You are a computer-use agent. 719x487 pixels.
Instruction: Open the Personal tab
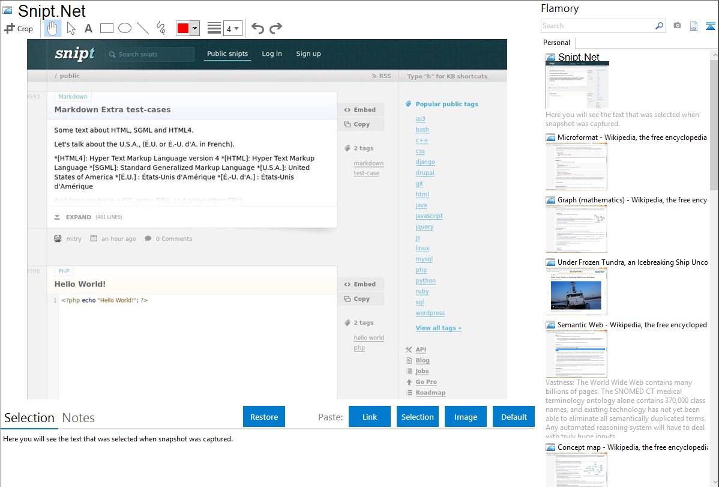click(556, 43)
